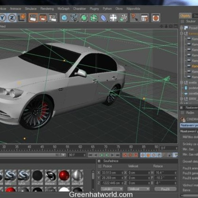
Task: Open Render Settings clapperboard icon
Action: pyautogui.click(x=53, y=18)
